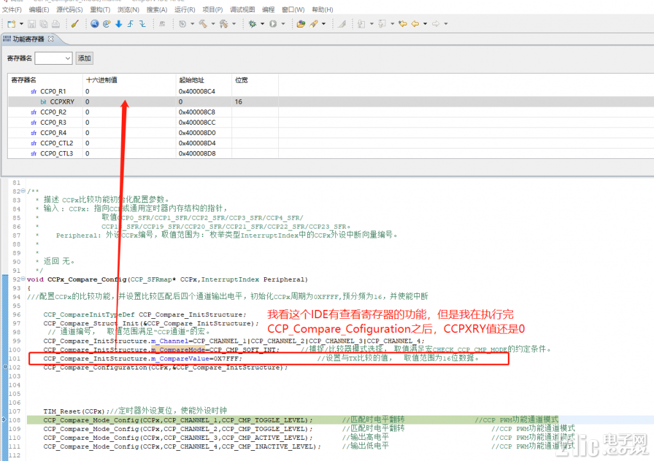Open the Forward history dropdown arrow
Image resolution: width=654 pixels, height=461 pixels.
pos(446,24)
